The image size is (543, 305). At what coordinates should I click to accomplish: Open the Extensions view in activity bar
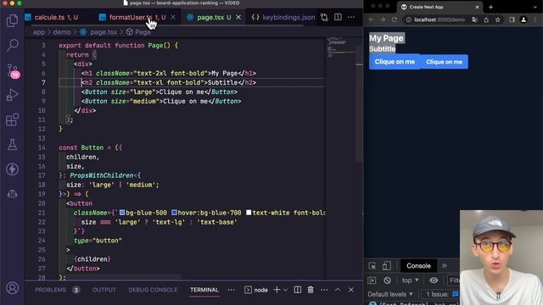12,120
